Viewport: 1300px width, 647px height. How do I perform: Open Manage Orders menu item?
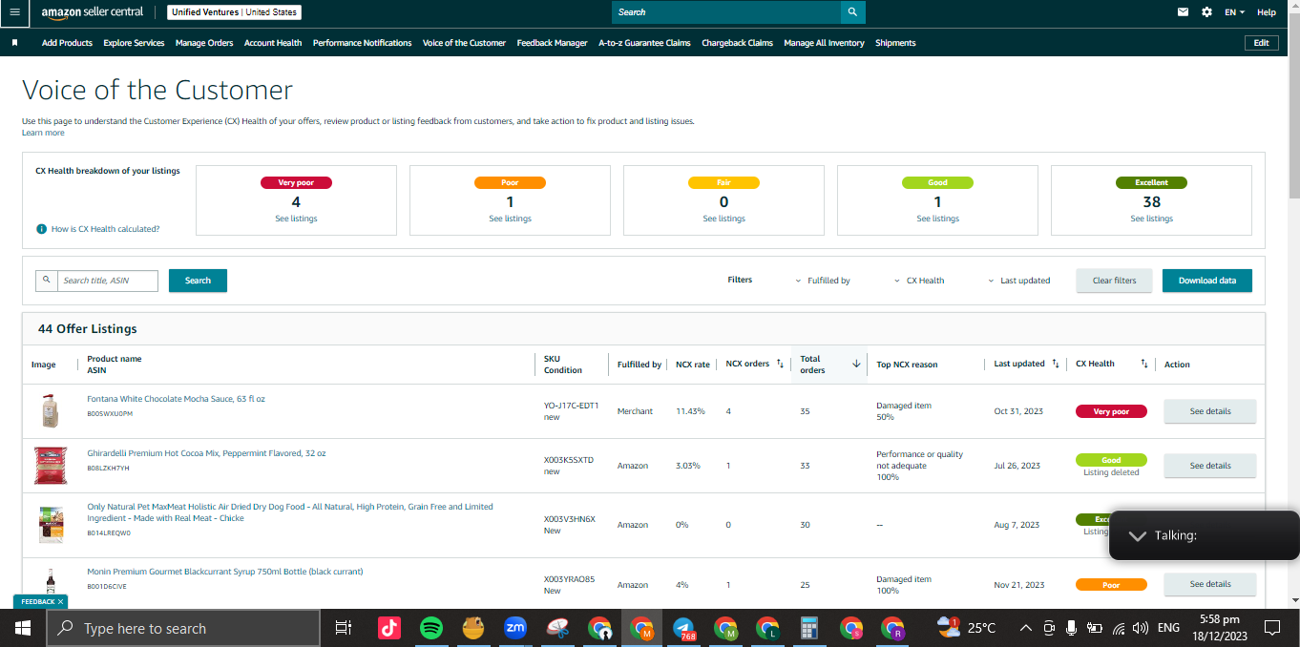204,43
